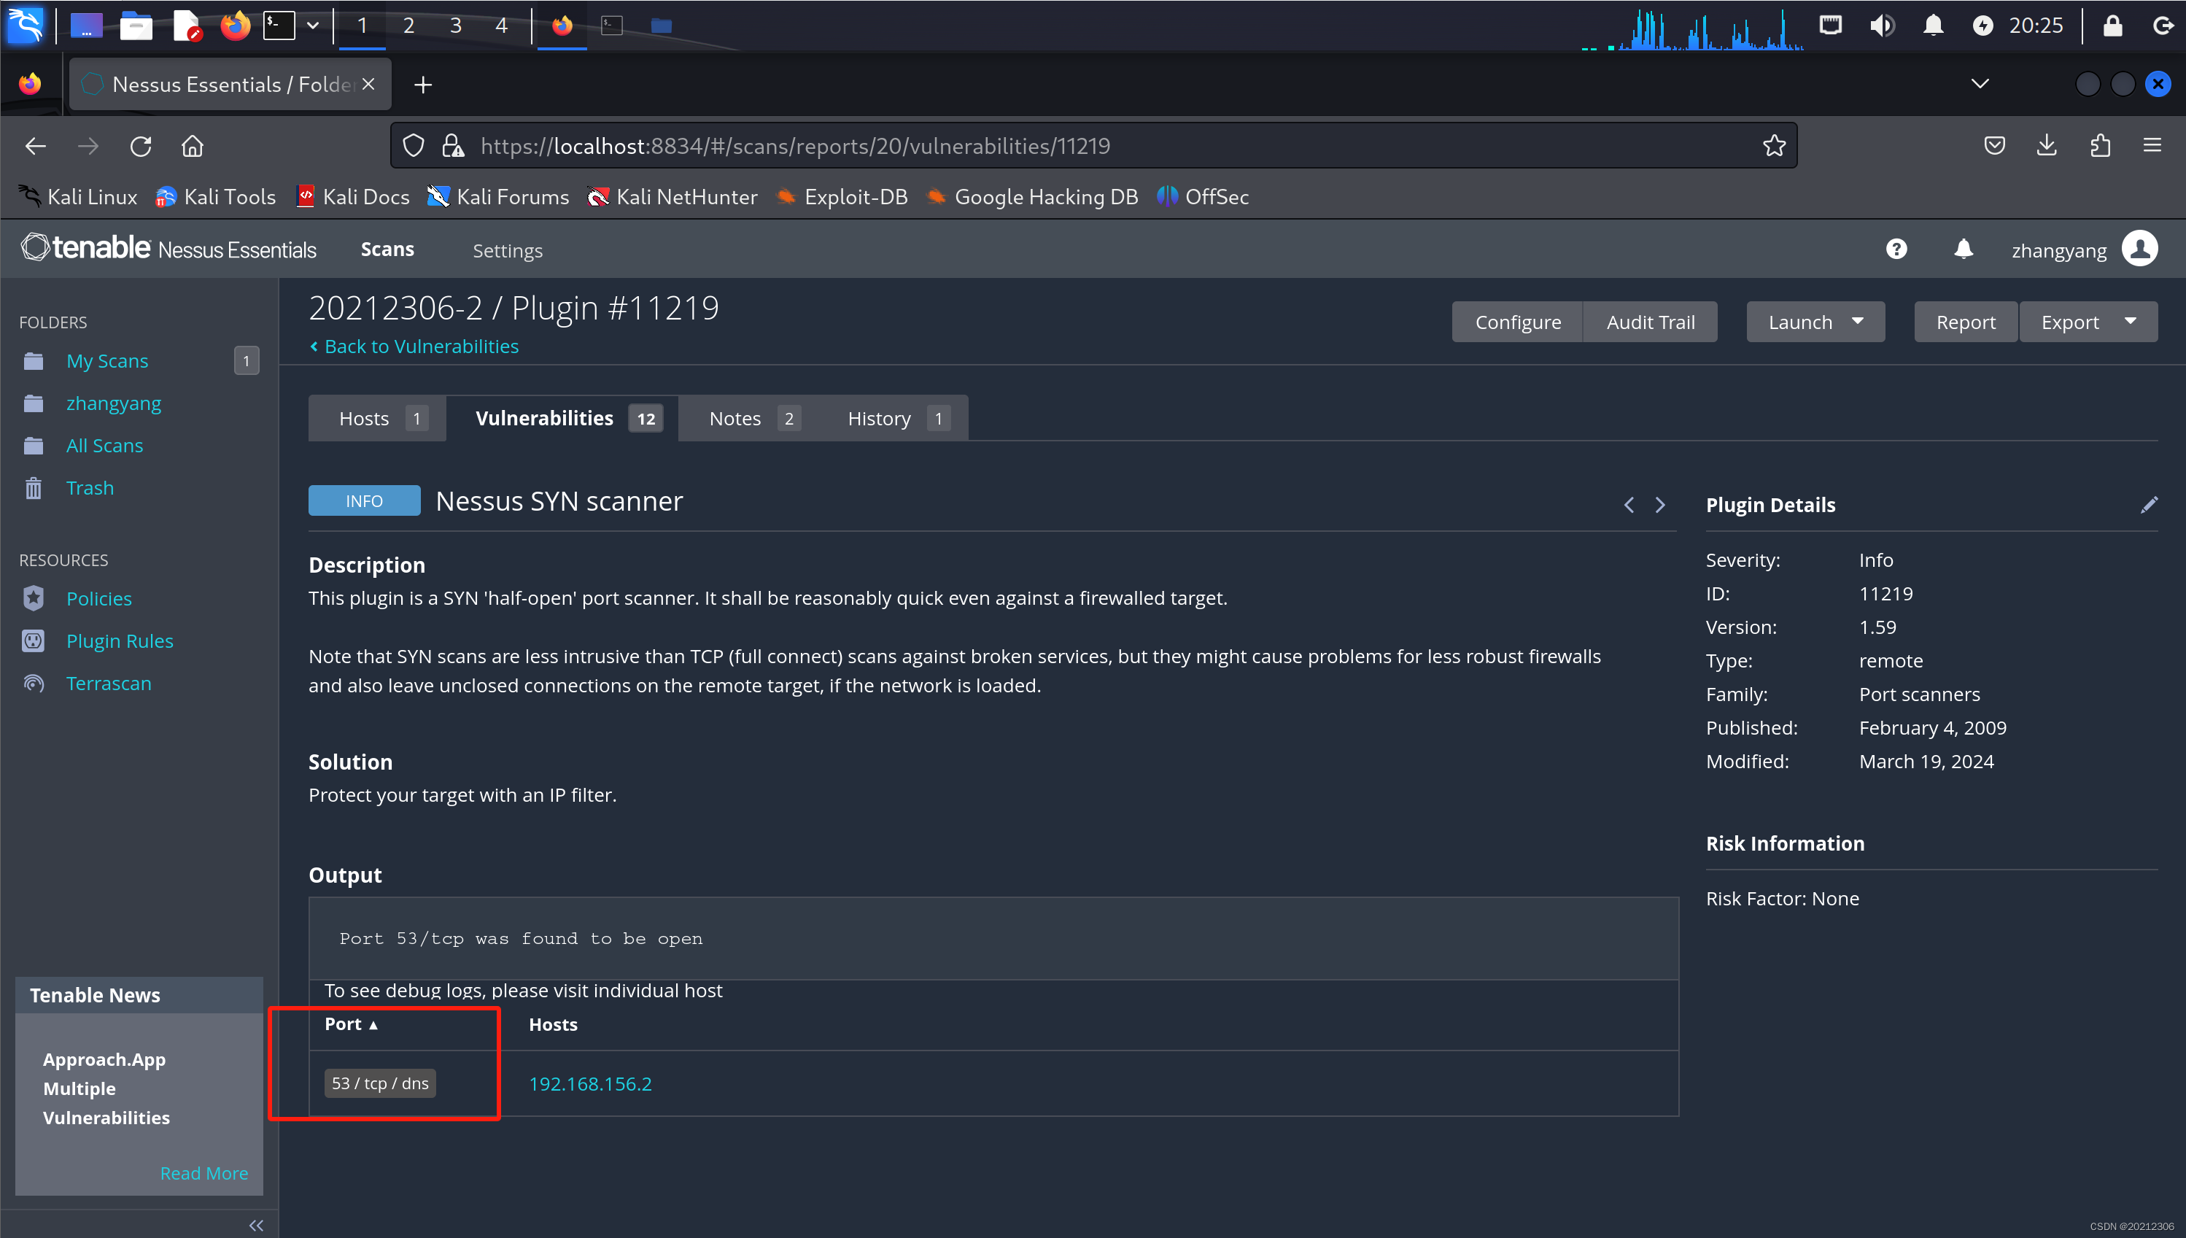Go to next plugin with right chevron

(x=1660, y=505)
